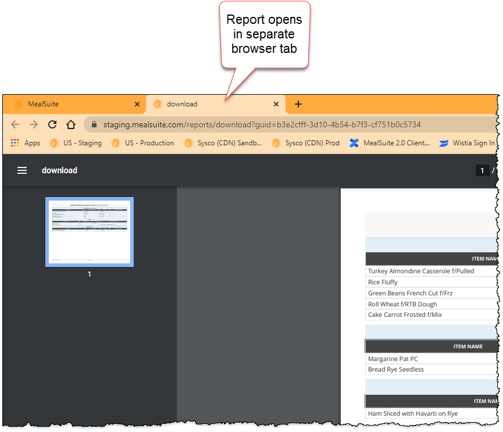Viewport: 503px width, 432px height.
Task: Open the US - Production bookmark
Action: [x=142, y=143]
